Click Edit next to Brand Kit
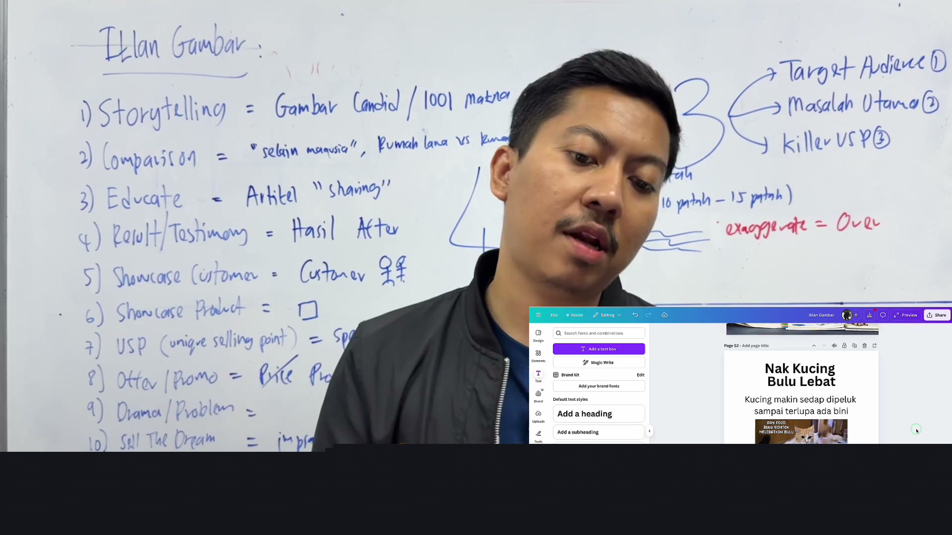 click(641, 375)
